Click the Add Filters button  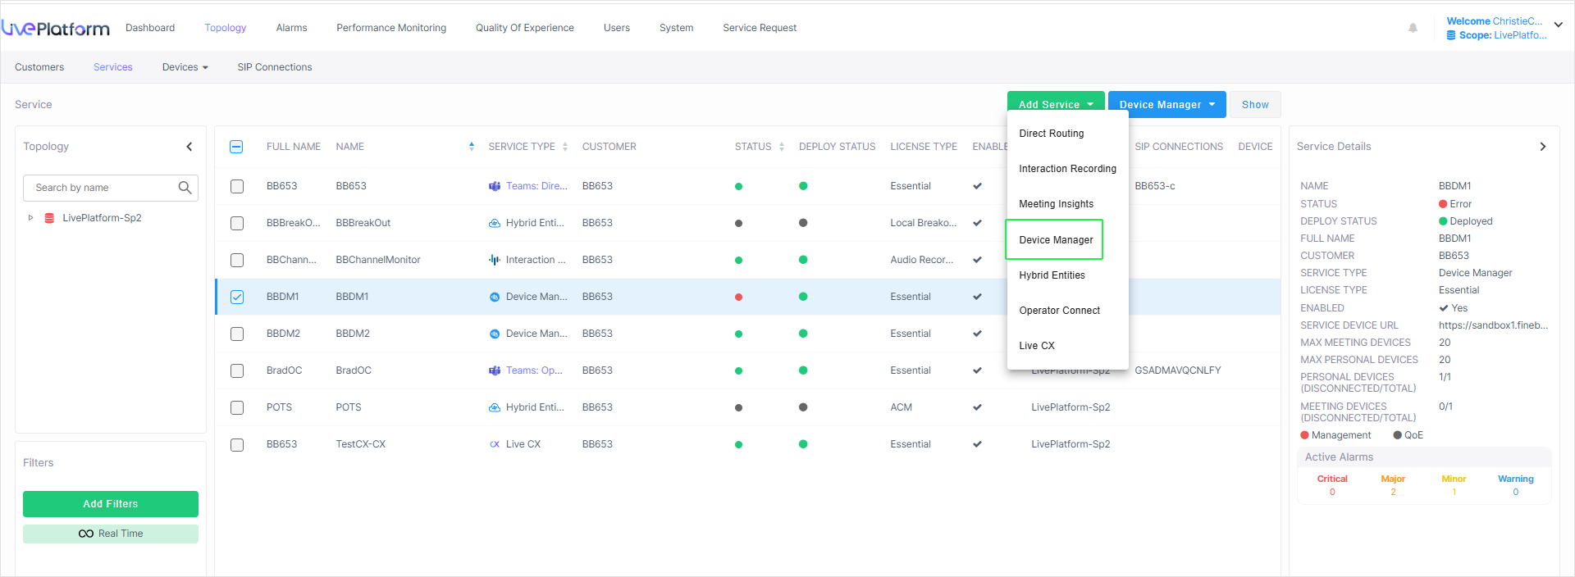pyautogui.click(x=111, y=504)
